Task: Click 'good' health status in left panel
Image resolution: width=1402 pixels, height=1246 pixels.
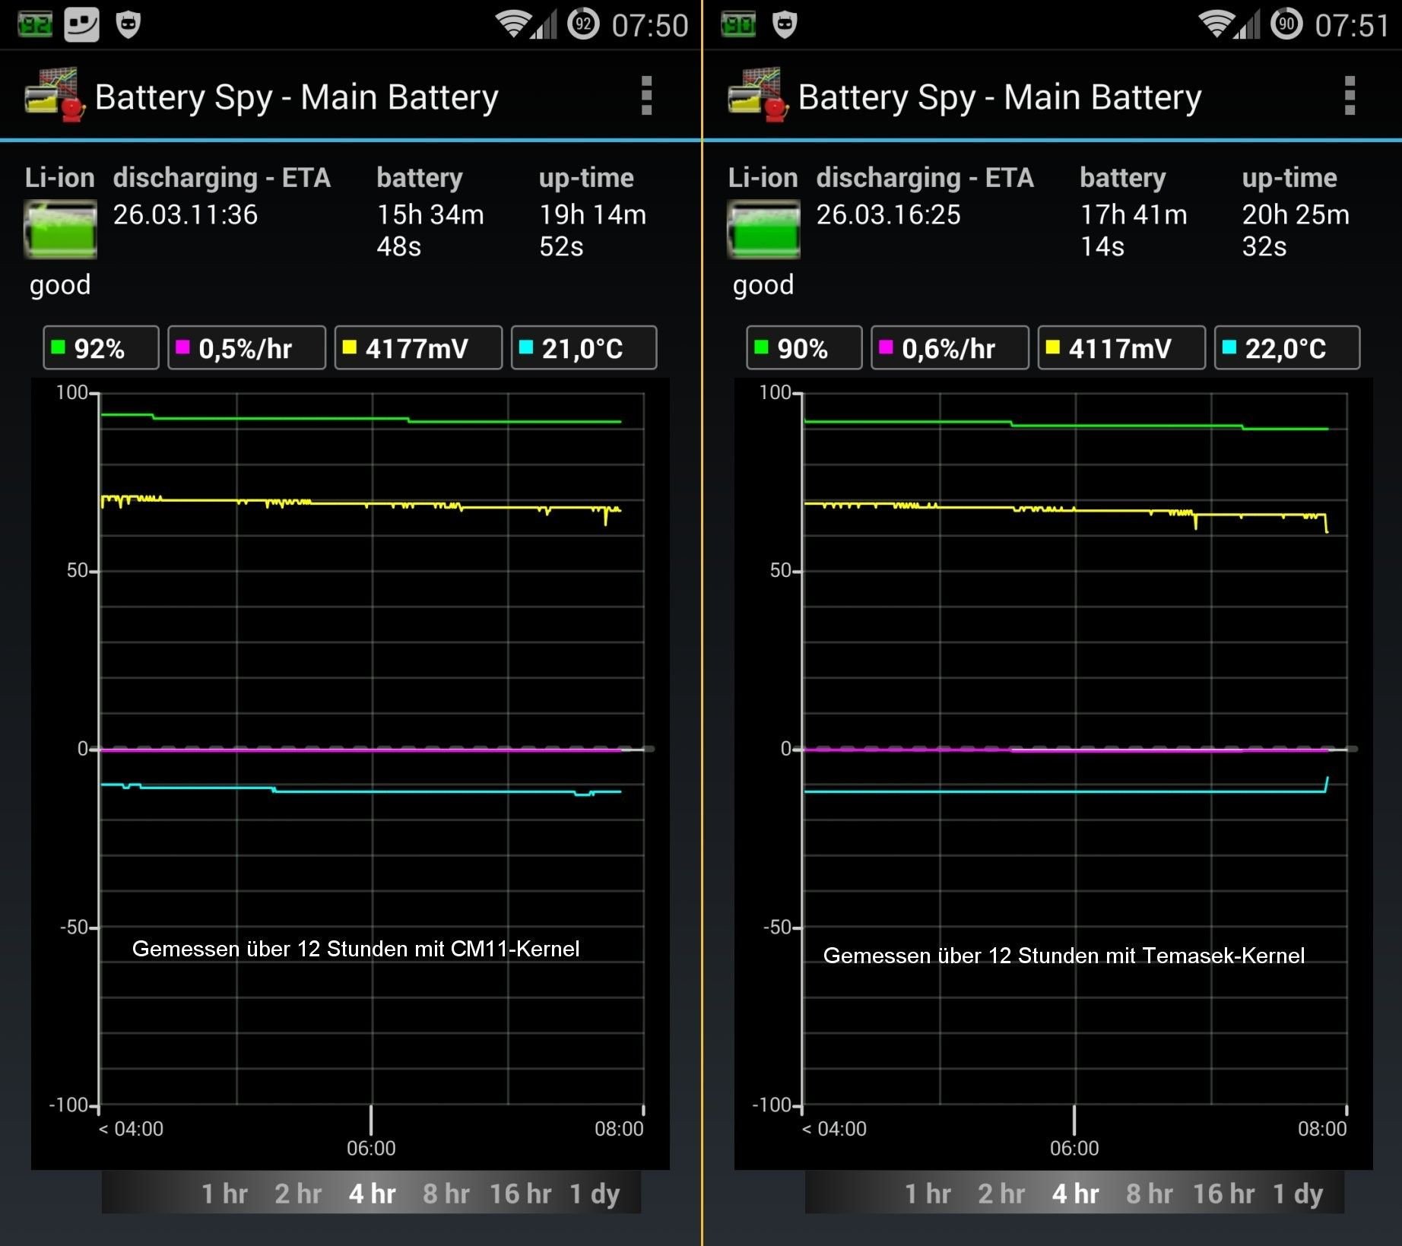Action: pyautogui.click(x=60, y=285)
